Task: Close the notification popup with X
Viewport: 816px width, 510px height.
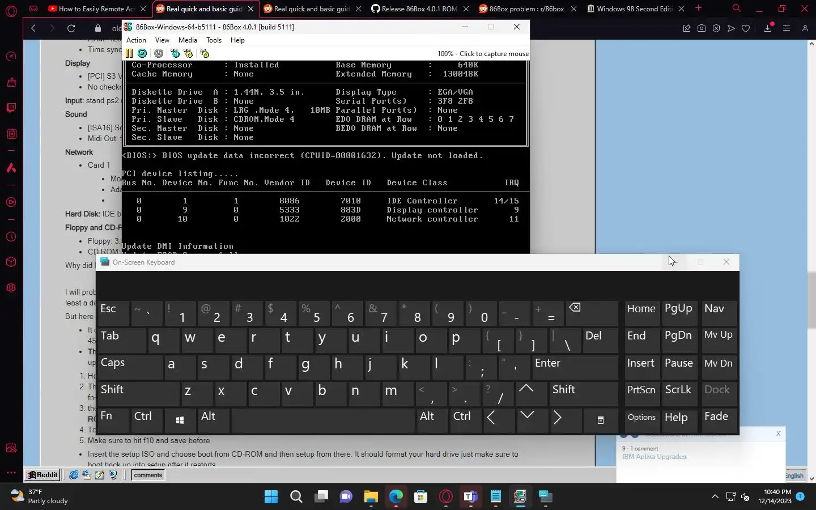Action: click(778, 433)
